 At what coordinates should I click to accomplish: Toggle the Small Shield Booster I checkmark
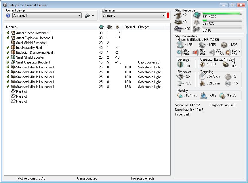tap(8, 57)
